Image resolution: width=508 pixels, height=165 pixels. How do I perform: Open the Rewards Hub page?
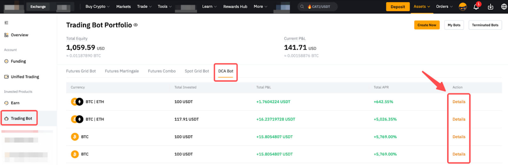235,7
